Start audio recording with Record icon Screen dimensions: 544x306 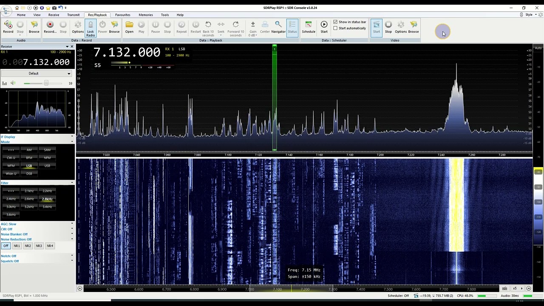coord(8,27)
